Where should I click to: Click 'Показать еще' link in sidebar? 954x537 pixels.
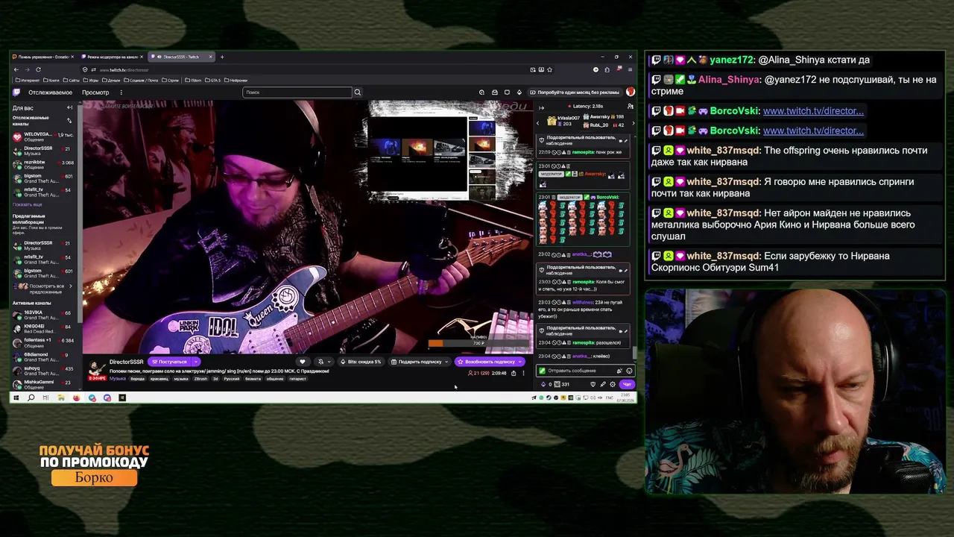pos(28,204)
